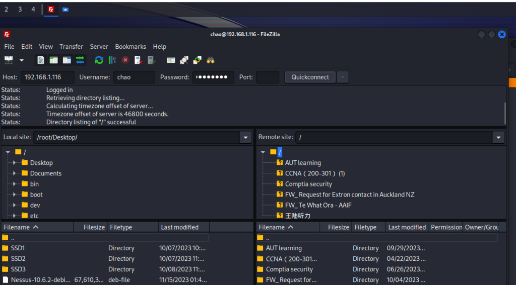Open the Quickconnect history dropdown
516x285 pixels.
point(343,77)
